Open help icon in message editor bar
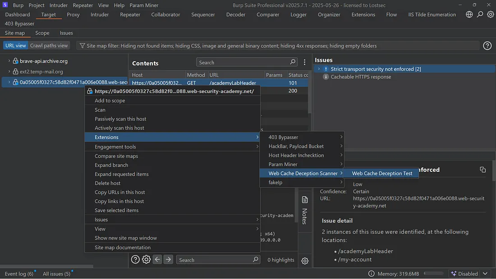The height and width of the screenshot is (279, 496). [x=135, y=259]
